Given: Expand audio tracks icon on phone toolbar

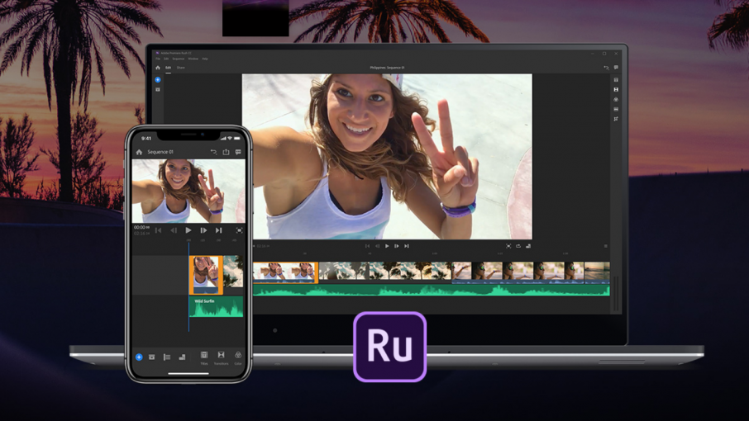Looking at the screenshot, I should (x=182, y=357).
